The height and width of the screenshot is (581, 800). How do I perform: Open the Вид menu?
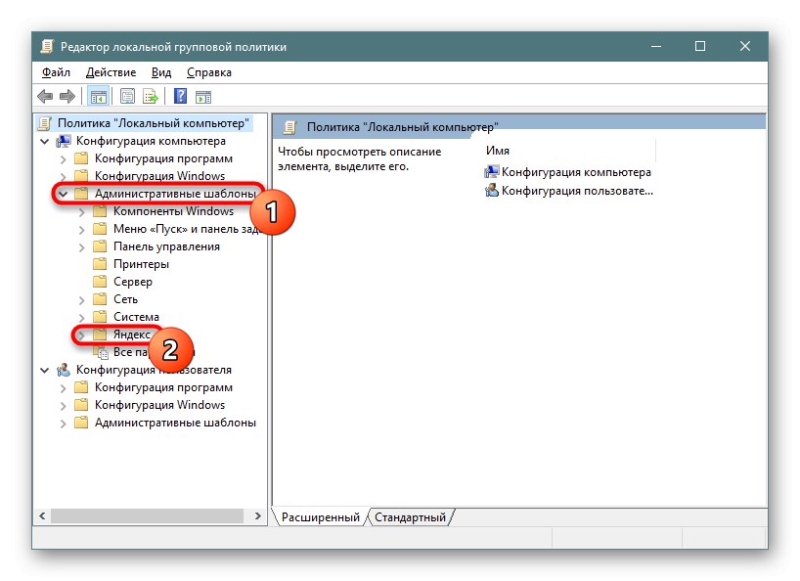click(x=161, y=72)
